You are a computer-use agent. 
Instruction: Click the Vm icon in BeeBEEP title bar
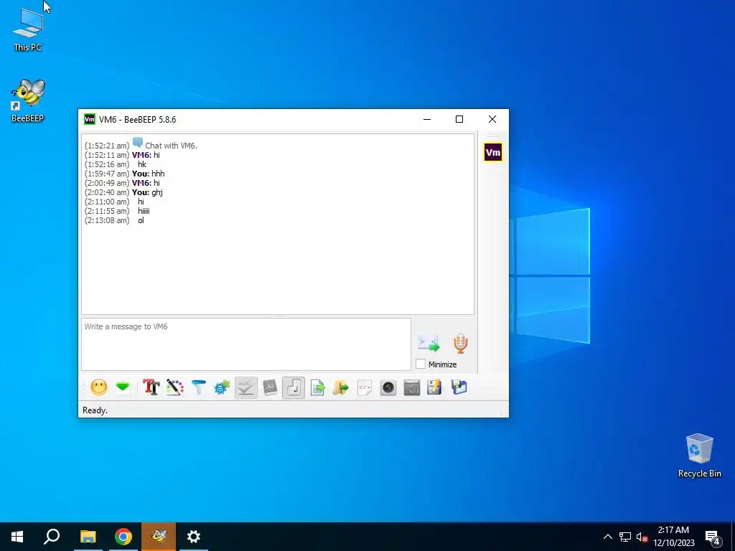(x=89, y=119)
